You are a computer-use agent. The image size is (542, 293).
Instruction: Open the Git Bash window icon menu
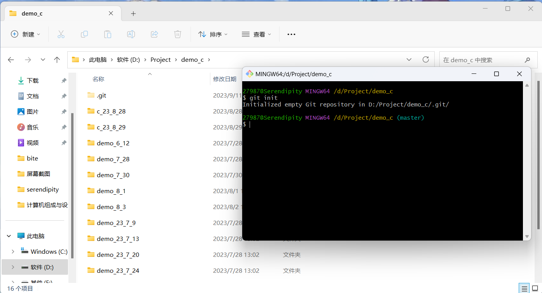coord(249,74)
